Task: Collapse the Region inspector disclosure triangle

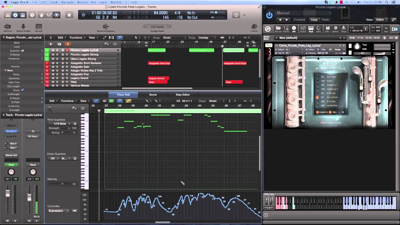Action: tap(4, 37)
